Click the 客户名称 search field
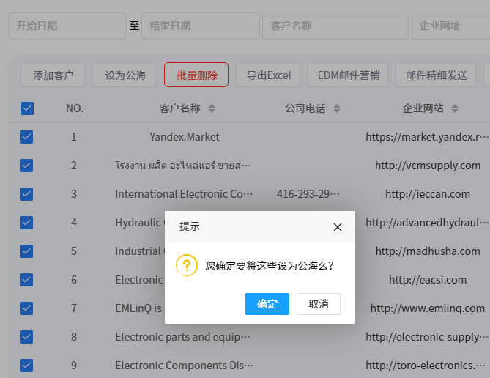This screenshot has width=490, height=378. pyautogui.click(x=335, y=26)
